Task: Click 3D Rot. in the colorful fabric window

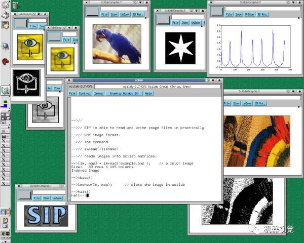Action: click(x=260, y=103)
